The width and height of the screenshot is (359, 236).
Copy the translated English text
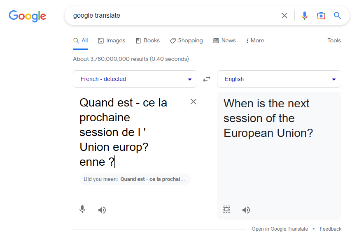tap(226, 209)
